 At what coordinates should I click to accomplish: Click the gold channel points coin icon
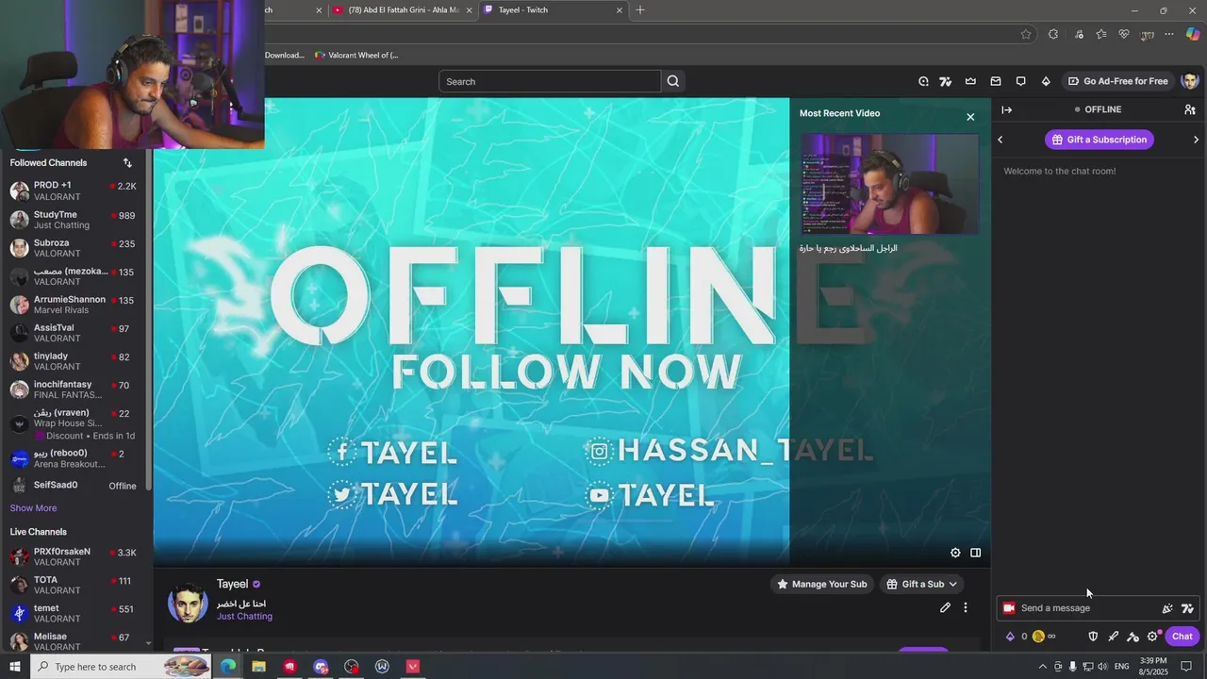[1038, 637]
